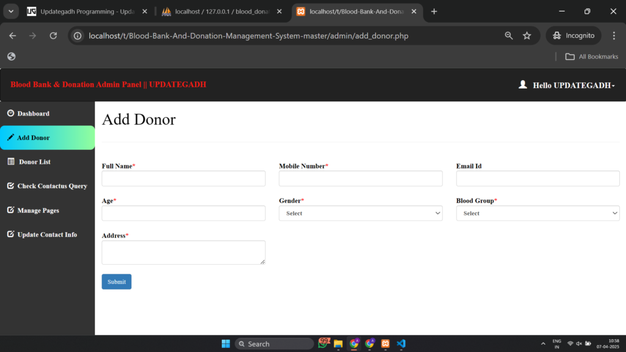Open the Blood Group select dropdown

click(538, 213)
